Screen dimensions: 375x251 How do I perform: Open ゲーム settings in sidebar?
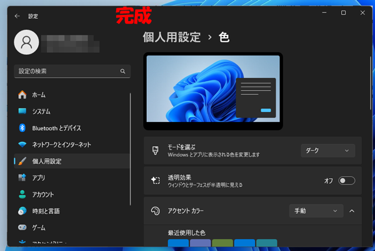39,227
